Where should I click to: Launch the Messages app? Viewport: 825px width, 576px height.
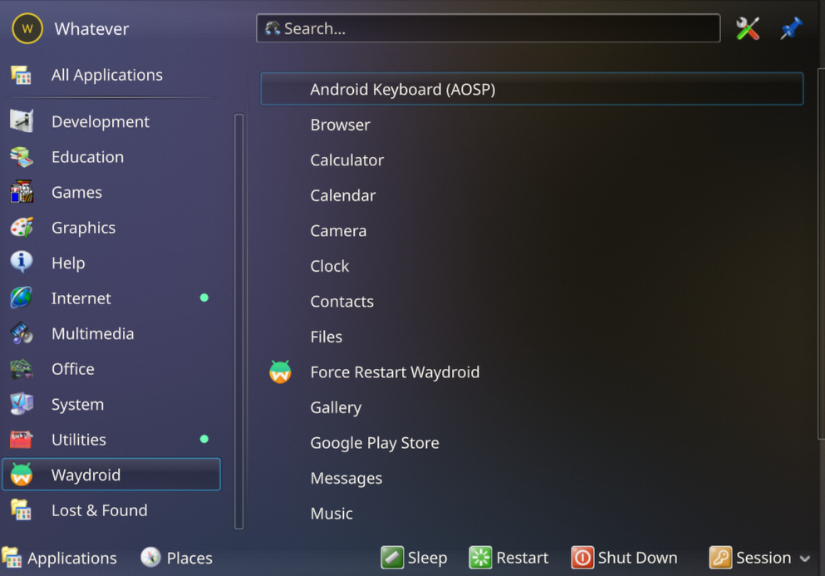532,478
